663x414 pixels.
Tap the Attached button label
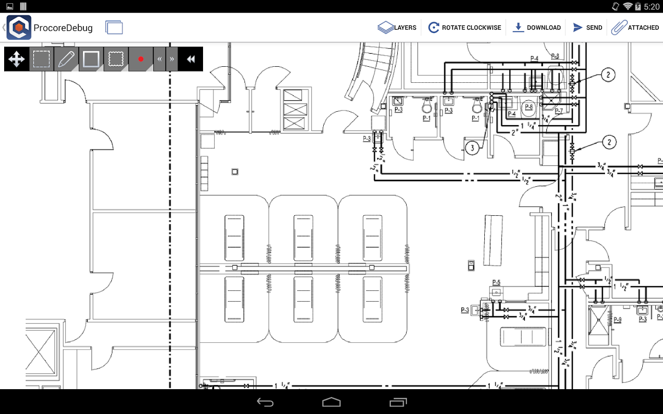tap(644, 28)
